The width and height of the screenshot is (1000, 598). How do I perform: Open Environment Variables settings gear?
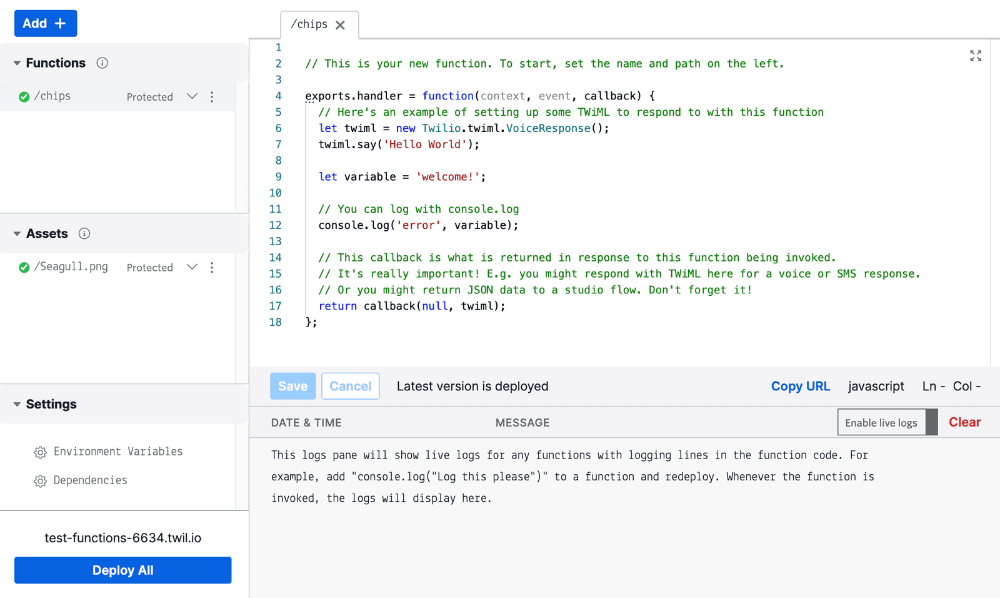[41, 451]
